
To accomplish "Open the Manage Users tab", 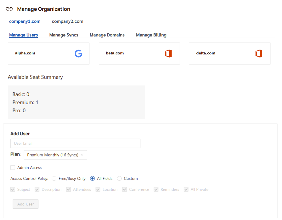I will point(23,35).
